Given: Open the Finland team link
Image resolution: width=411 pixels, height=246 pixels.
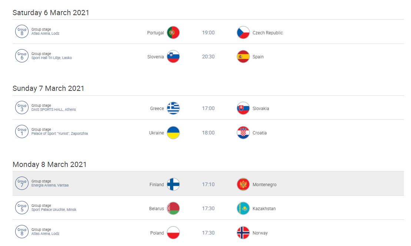Looking at the screenshot, I should (x=157, y=185).
